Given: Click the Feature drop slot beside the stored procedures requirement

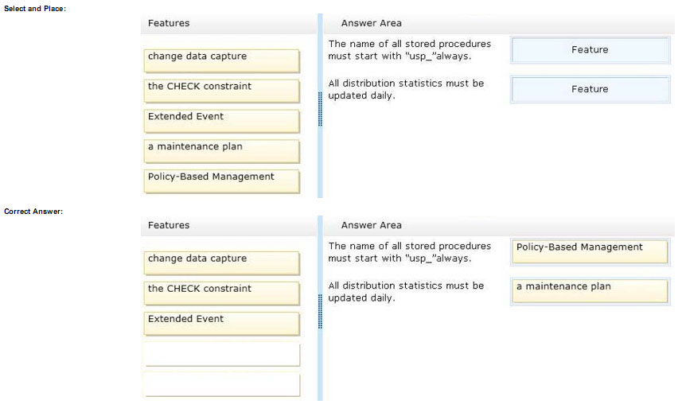Looking at the screenshot, I should pyautogui.click(x=590, y=50).
